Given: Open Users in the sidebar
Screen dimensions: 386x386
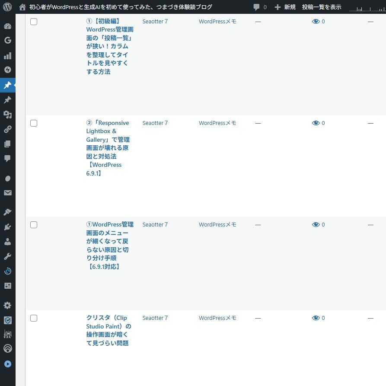Looking at the screenshot, I should click(x=7, y=242).
